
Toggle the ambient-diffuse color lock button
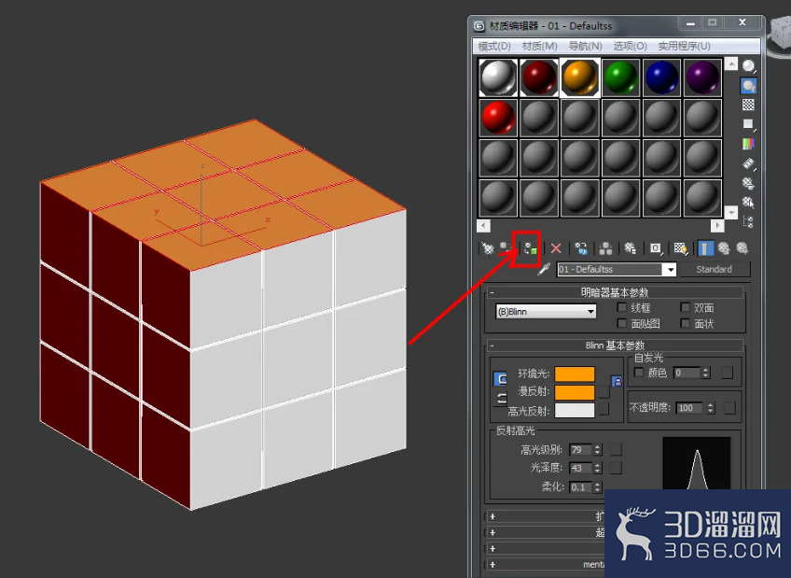tap(617, 381)
